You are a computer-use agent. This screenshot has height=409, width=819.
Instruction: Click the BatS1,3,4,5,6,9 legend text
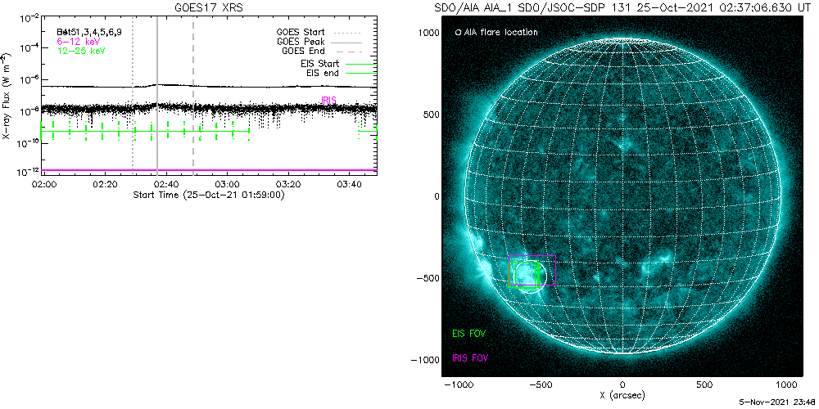point(90,32)
